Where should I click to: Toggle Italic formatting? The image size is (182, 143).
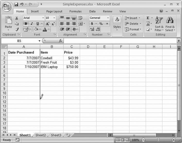pos(32,24)
